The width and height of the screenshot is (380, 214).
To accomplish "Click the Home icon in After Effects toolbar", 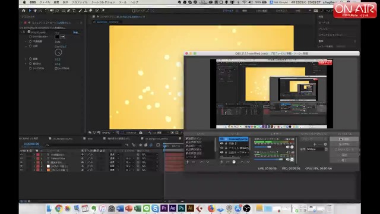I will pos(24,11).
